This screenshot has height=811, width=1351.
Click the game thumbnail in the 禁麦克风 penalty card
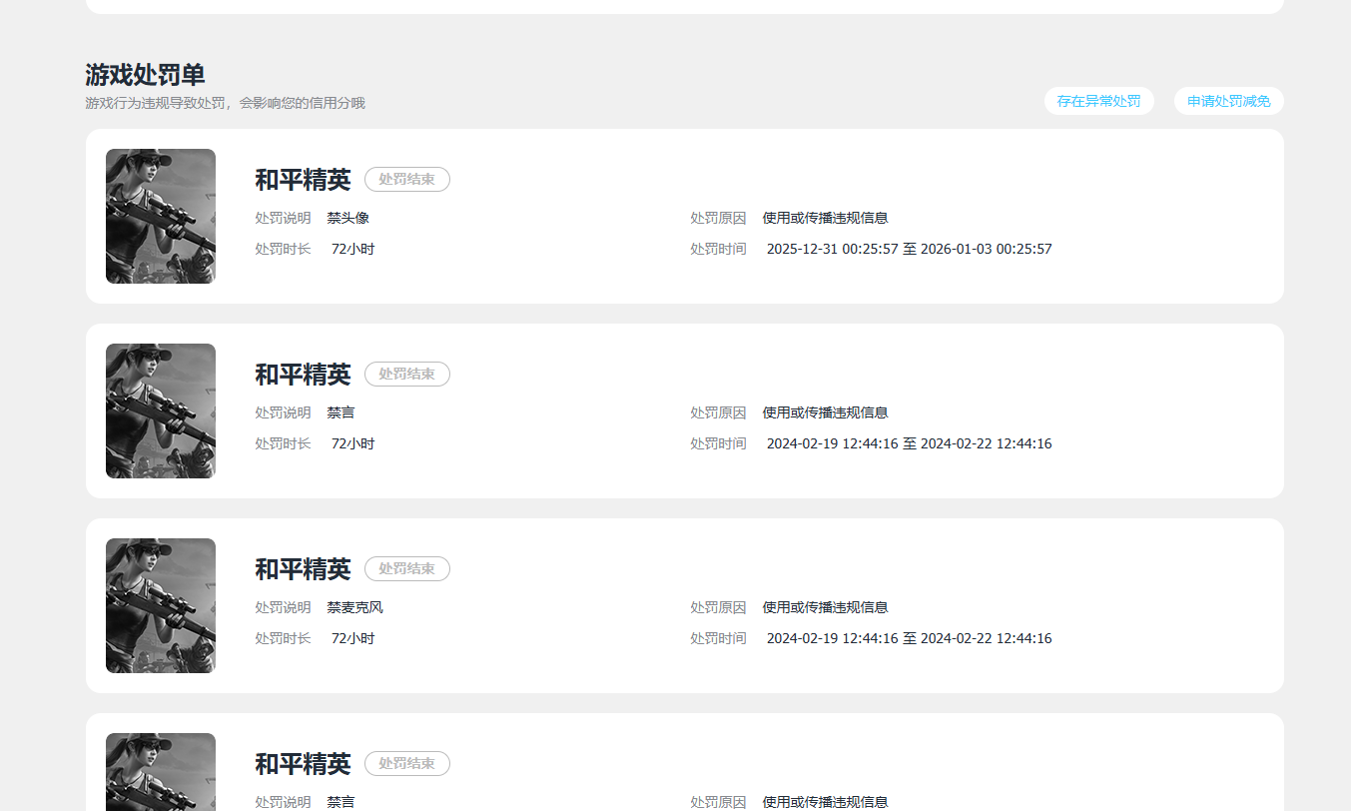click(x=161, y=605)
